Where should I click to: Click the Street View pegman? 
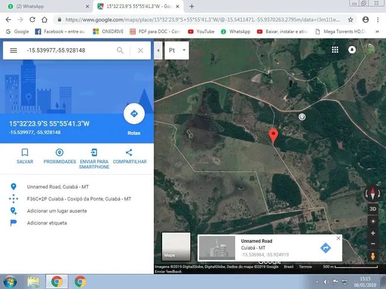click(x=373, y=256)
